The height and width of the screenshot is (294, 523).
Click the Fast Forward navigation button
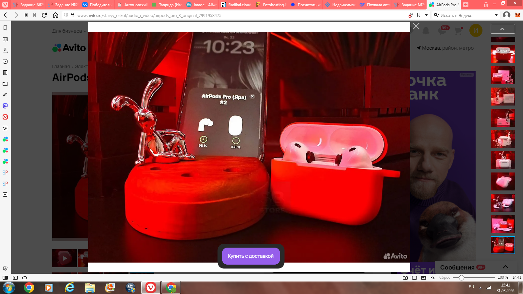coord(35,15)
